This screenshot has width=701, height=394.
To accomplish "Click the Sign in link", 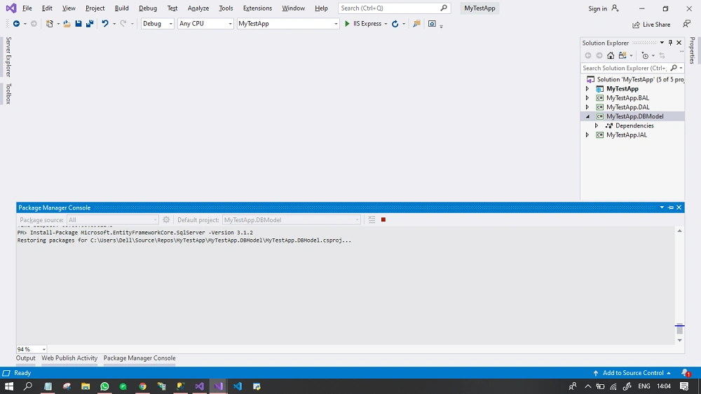I will coord(598,8).
